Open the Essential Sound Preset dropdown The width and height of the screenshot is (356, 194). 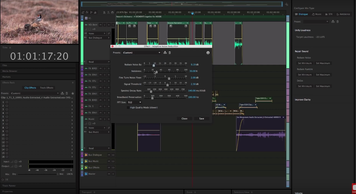(x=316, y=22)
